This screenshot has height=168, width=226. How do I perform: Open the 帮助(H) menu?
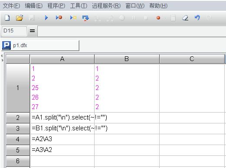[158, 6]
